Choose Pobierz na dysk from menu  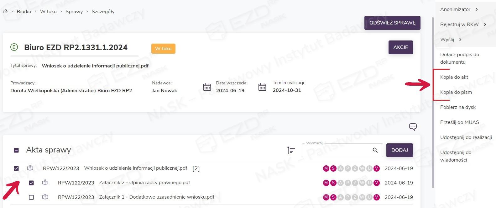458,107
